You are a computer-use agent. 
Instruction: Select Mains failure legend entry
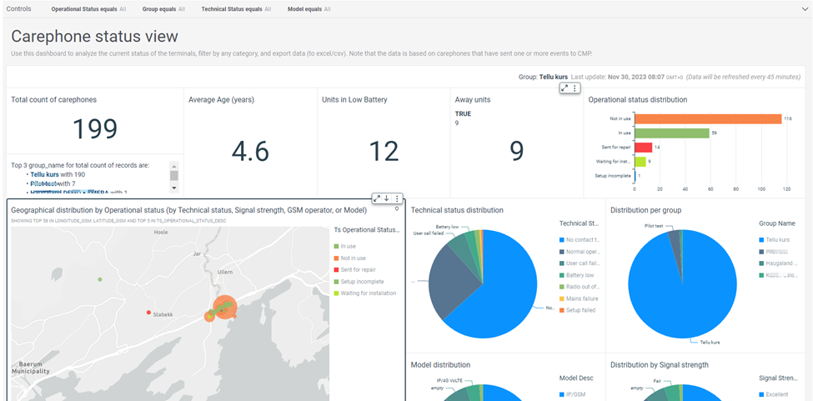click(x=579, y=298)
